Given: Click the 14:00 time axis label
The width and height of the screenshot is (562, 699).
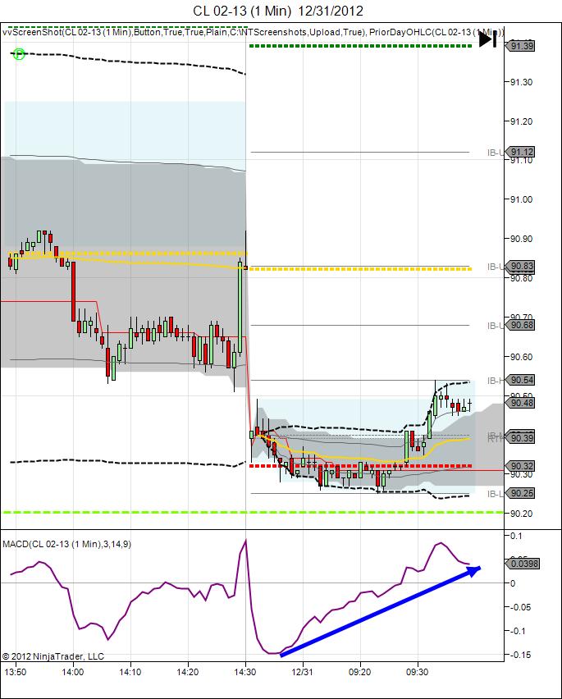Looking at the screenshot, I should point(73,672).
